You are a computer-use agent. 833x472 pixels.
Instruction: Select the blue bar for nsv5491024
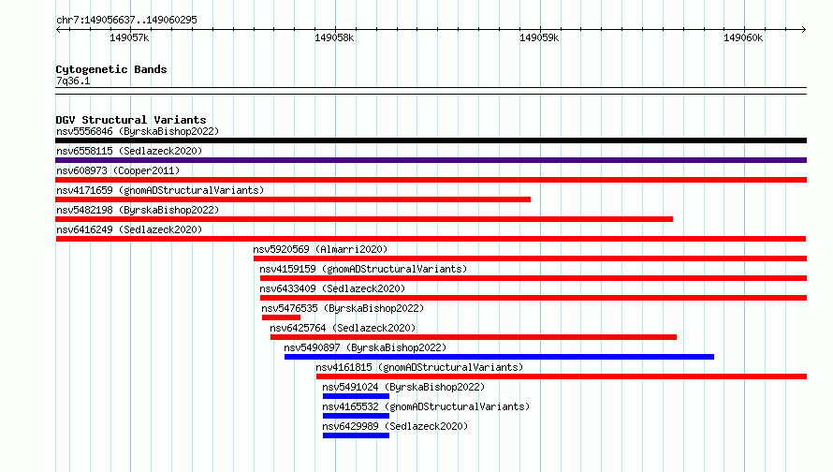tap(356, 396)
